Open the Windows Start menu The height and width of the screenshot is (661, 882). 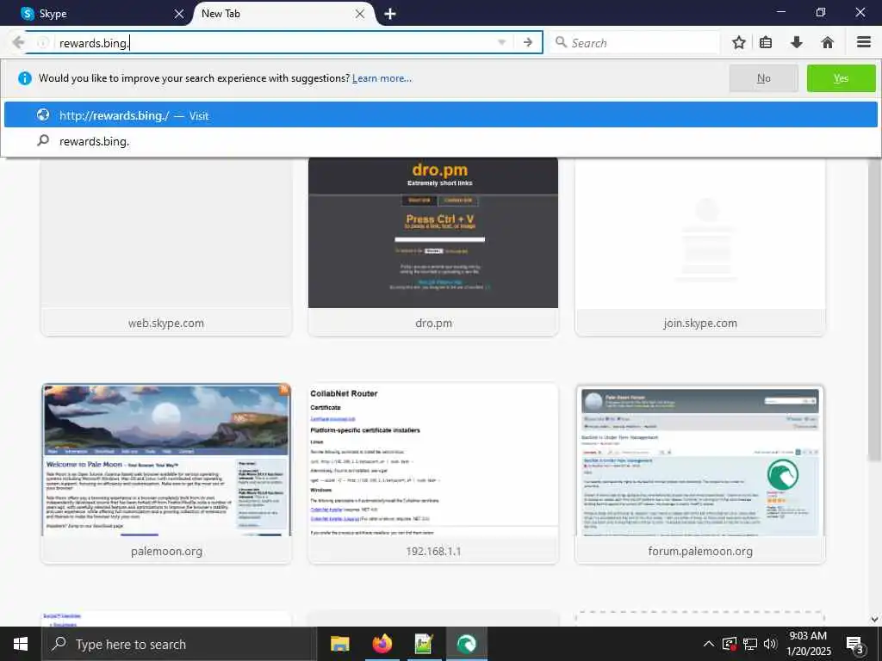(21, 644)
